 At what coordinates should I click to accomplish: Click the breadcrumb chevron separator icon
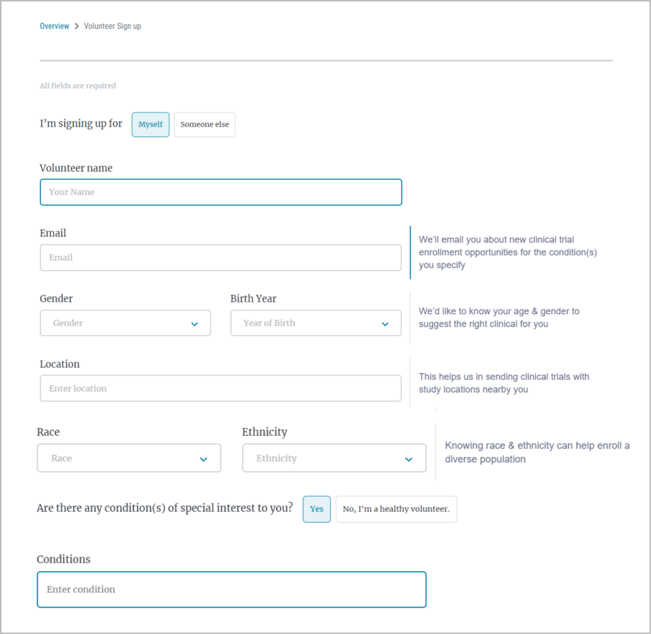tap(76, 27)
